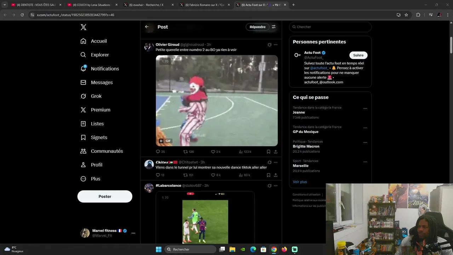This screenshot has height=255, width=453.
Task: Open the #Labarcolance football video
Action: (205, 217)
